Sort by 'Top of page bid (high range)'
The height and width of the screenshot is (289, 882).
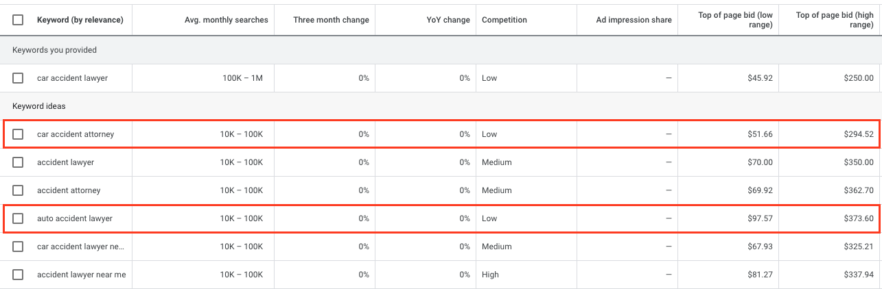click(x=834, y=20)
